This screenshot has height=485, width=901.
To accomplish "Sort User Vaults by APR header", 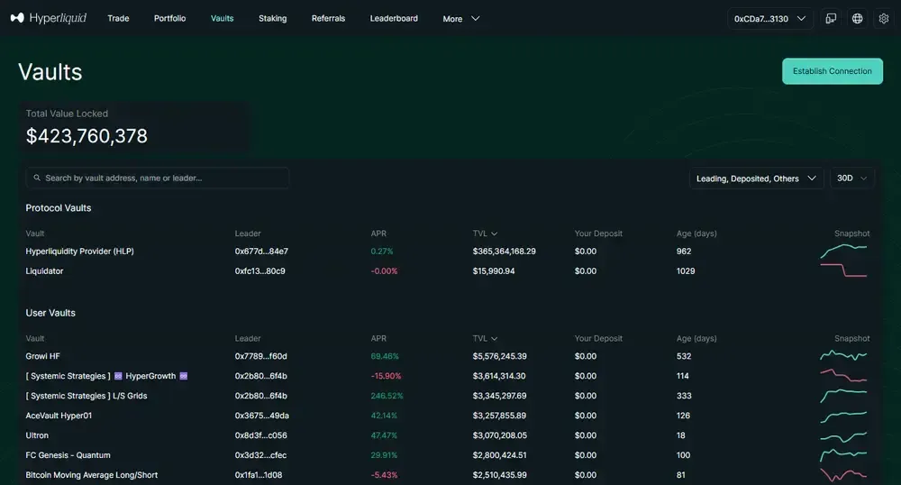I will (x=378, y=339).
